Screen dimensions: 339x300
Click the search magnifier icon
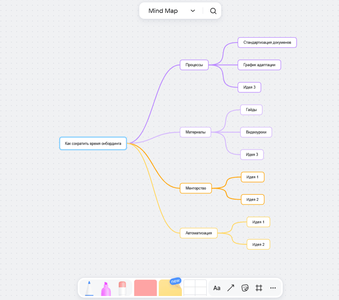pos(213,11)
